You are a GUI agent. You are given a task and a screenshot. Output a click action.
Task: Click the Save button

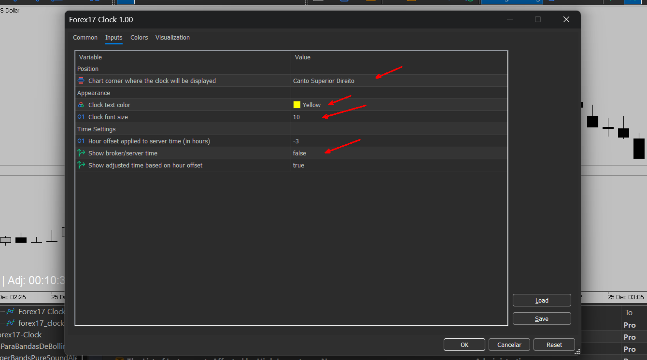tap(542, 318)
